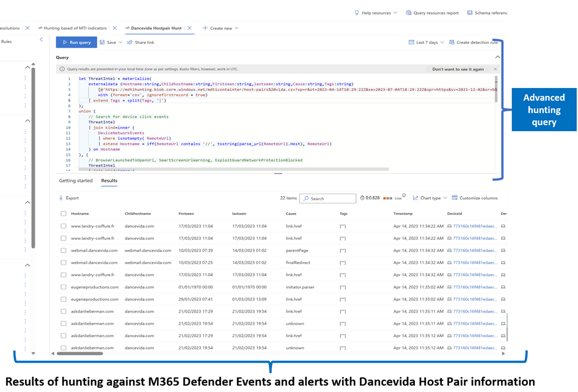Click the calendar icon beside Last 7 days
The image size is (578, 392).
(x=411, y=42)
